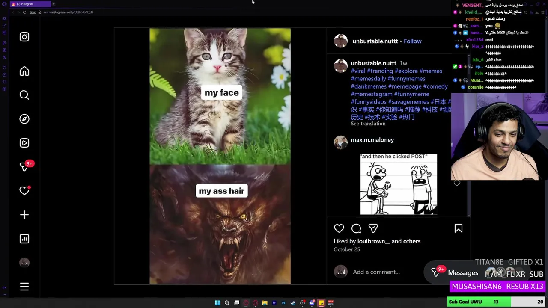Open Notifications heart icon in sidebar
The height and width of the screenshot is (308, 548).
pyautogui.click(x=24, y=191)
